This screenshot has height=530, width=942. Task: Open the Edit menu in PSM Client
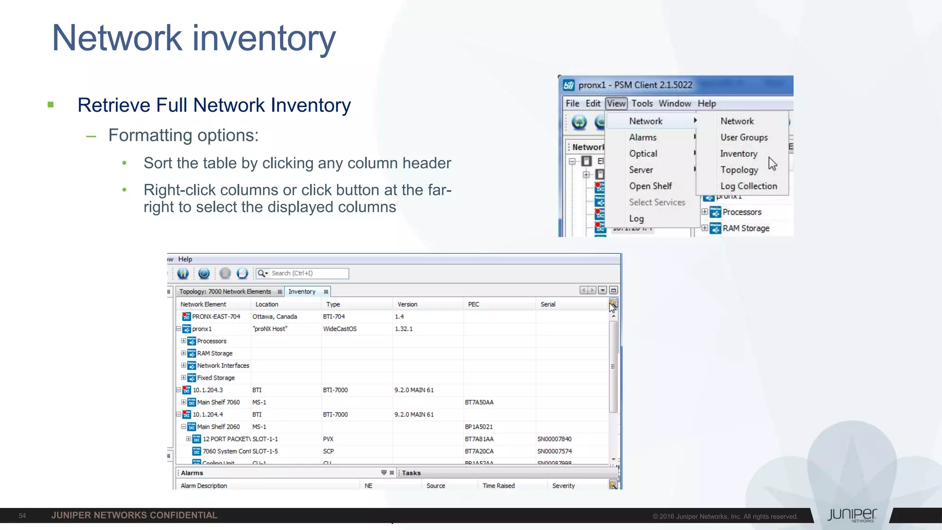point(593,104)
